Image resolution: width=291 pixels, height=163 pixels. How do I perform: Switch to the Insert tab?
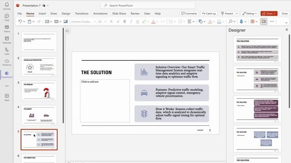coord(42,14)
